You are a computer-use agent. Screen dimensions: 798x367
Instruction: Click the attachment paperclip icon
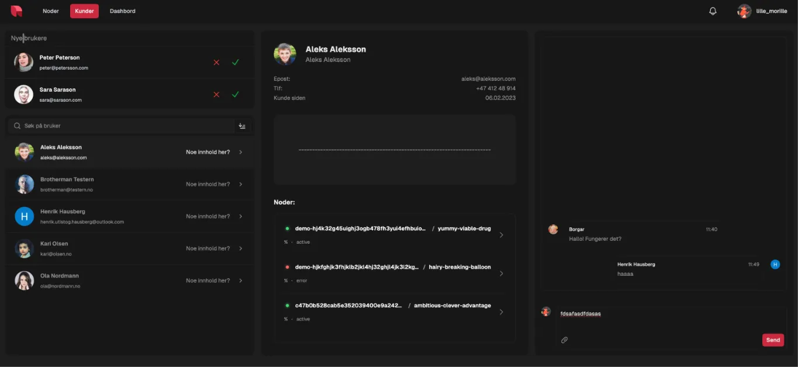(564, 340)
